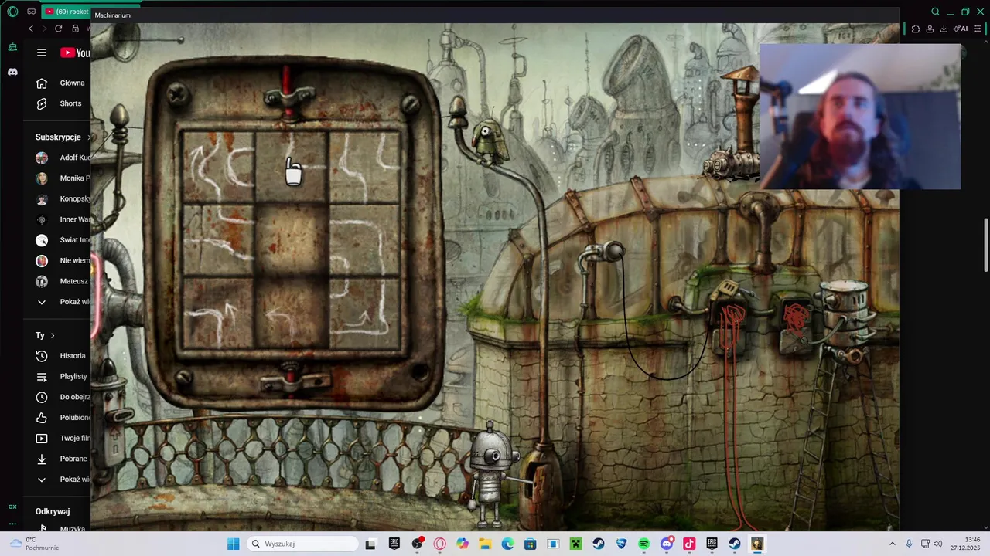Open Task View on the taskbar

tap(370, 544)
